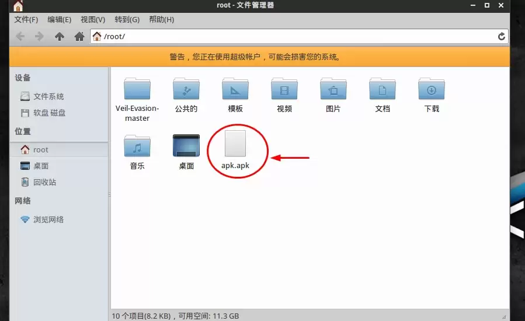This screenshot has width=525, height=321.
Task: Reload the folder with refresh icon
Action: 501,36
